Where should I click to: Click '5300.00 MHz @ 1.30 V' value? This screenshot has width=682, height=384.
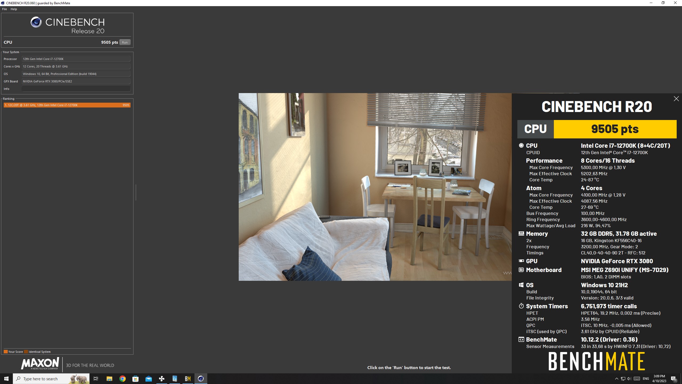[x=603, y=167]
